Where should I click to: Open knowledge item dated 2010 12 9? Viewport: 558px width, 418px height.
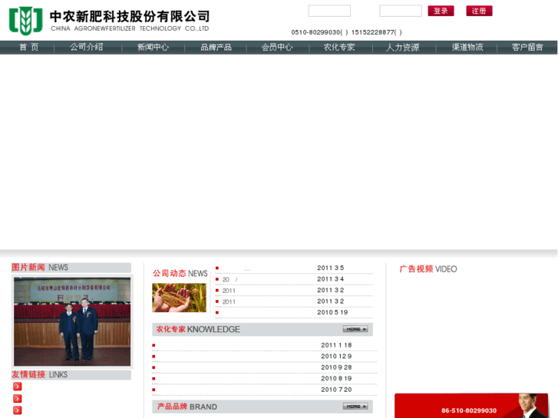[x=264, y=356]
